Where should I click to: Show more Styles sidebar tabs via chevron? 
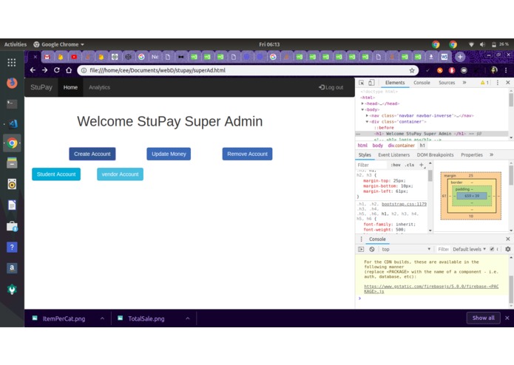[492, 154]
